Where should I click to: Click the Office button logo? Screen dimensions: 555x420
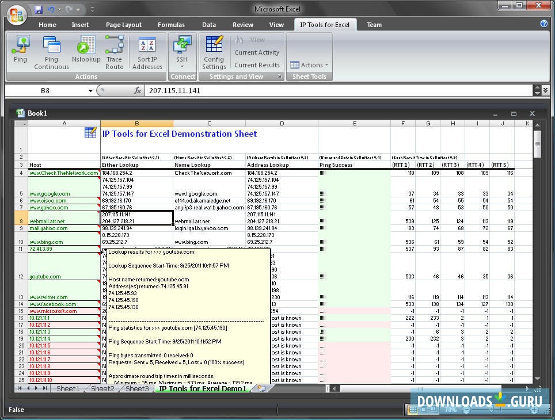tap(16, 13)
